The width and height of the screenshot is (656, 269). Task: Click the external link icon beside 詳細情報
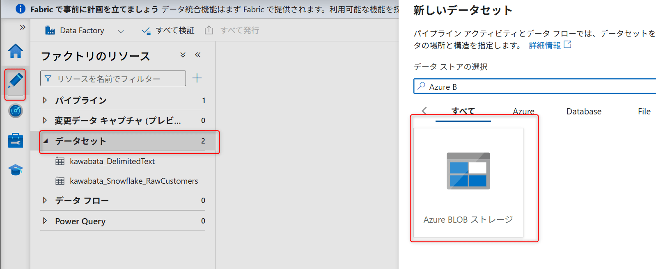click(x=567, y=44)
